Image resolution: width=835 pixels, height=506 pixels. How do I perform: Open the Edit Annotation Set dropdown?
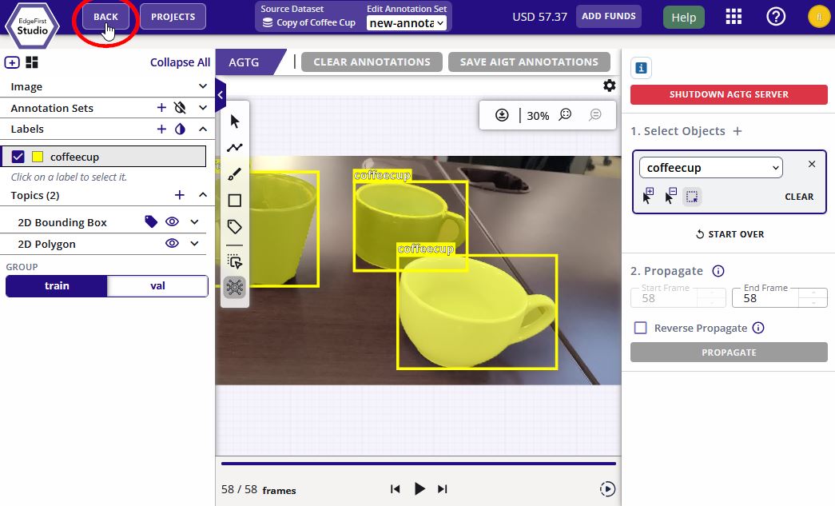[x=407, y=23]
